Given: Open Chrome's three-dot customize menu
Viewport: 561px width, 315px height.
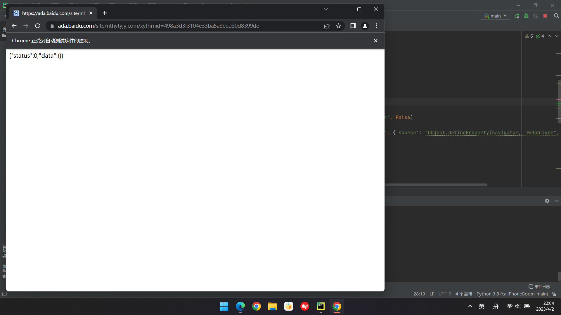Looking at the screenshot, I should (x=376, y=26).
